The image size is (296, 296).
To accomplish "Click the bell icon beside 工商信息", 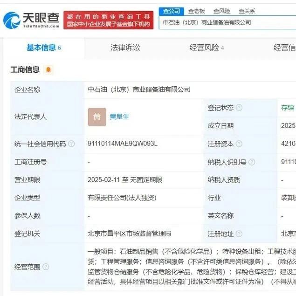I will coord(48,69).
